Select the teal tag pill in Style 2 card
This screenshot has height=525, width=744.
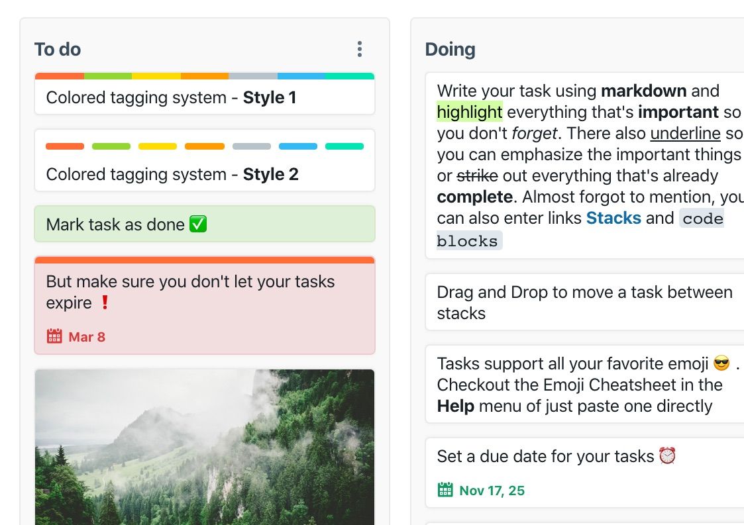tap(345, 146)
